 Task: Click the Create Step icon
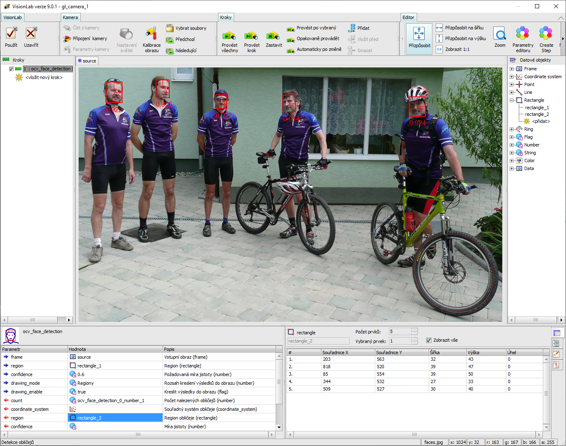[x=546, y=34]
